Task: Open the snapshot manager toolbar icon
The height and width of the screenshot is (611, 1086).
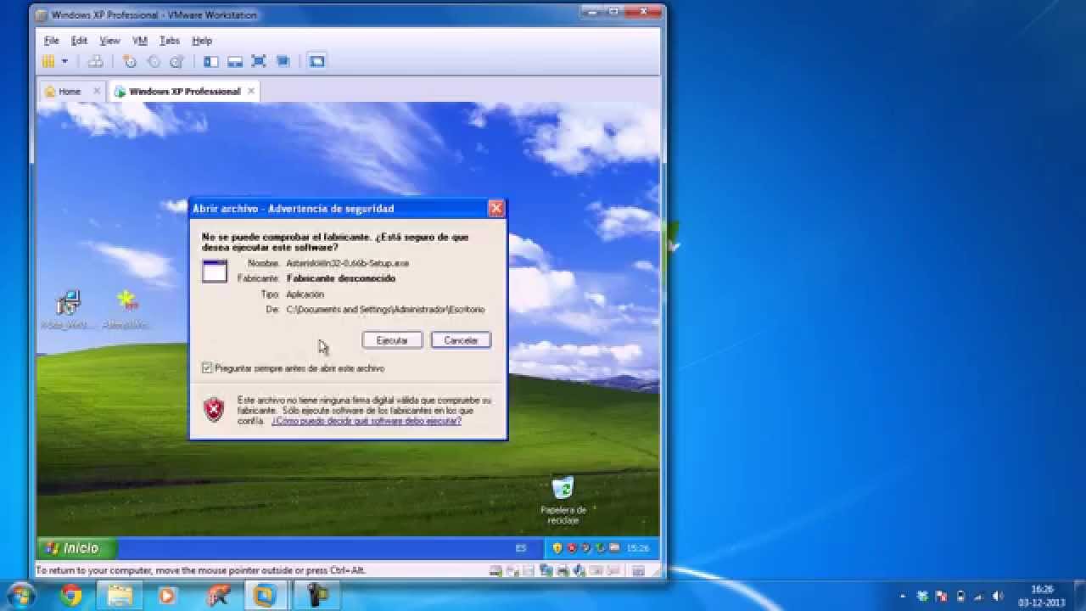Action: tap(176, 61)
